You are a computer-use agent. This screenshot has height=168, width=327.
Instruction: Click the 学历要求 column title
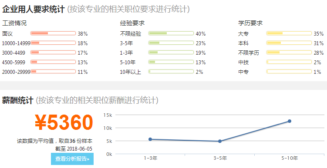(x=250, y=23)
